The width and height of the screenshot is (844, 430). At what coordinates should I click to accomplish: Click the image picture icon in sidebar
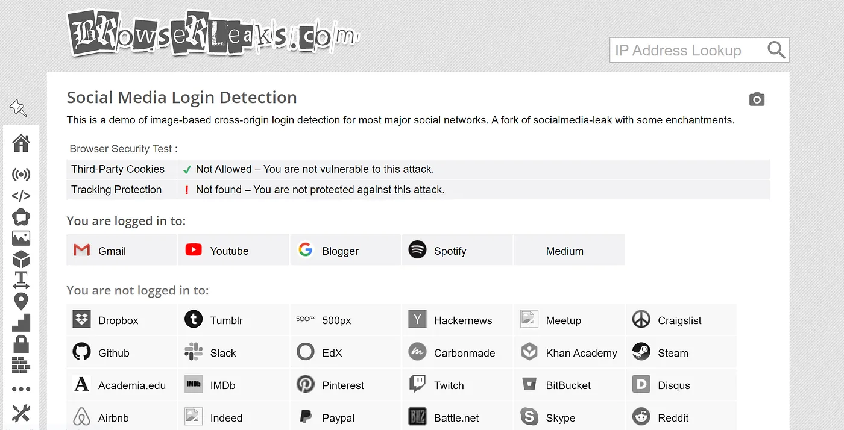(x=21, y=238)
